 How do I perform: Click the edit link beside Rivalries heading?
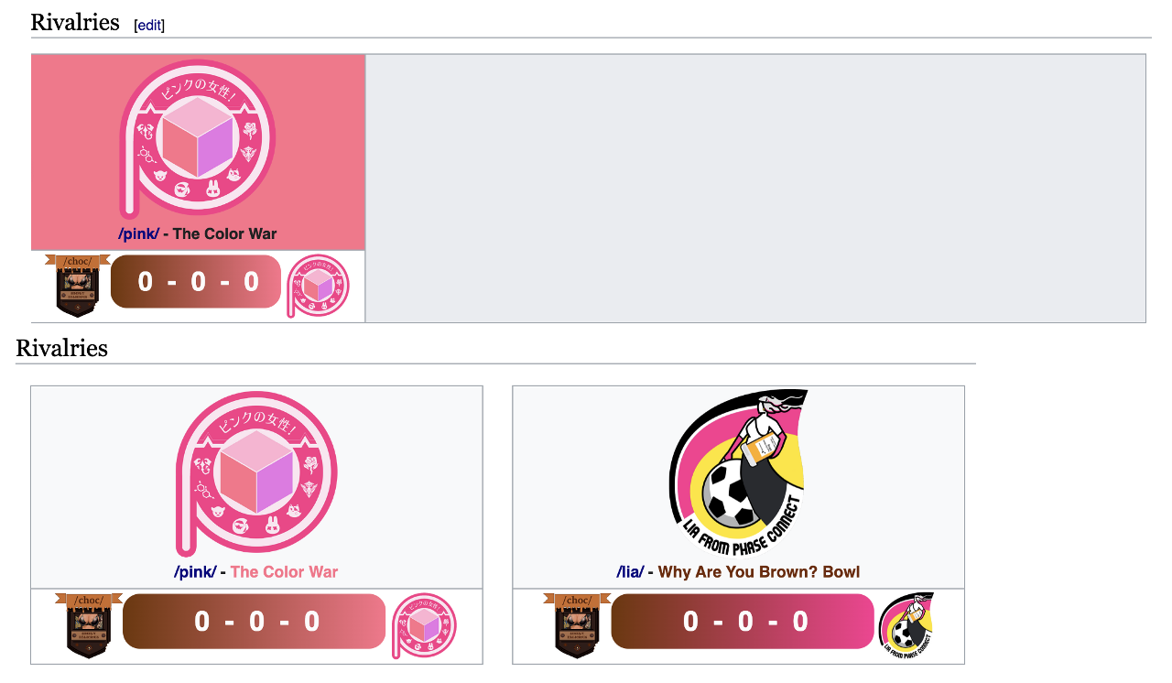(149, 26)
